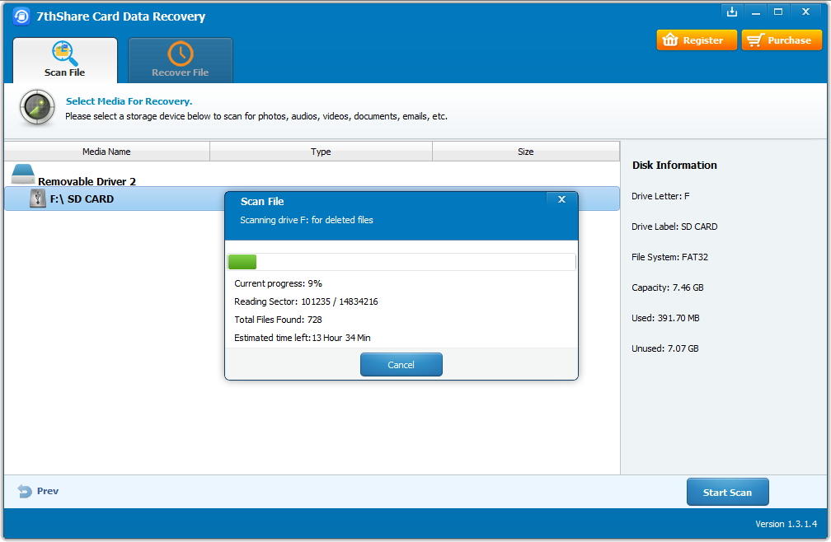831x542 pixels.
Task: Click the 'Drive Label: SD CARD' info line
Action: pyautogui.click(x=674, y=227)
